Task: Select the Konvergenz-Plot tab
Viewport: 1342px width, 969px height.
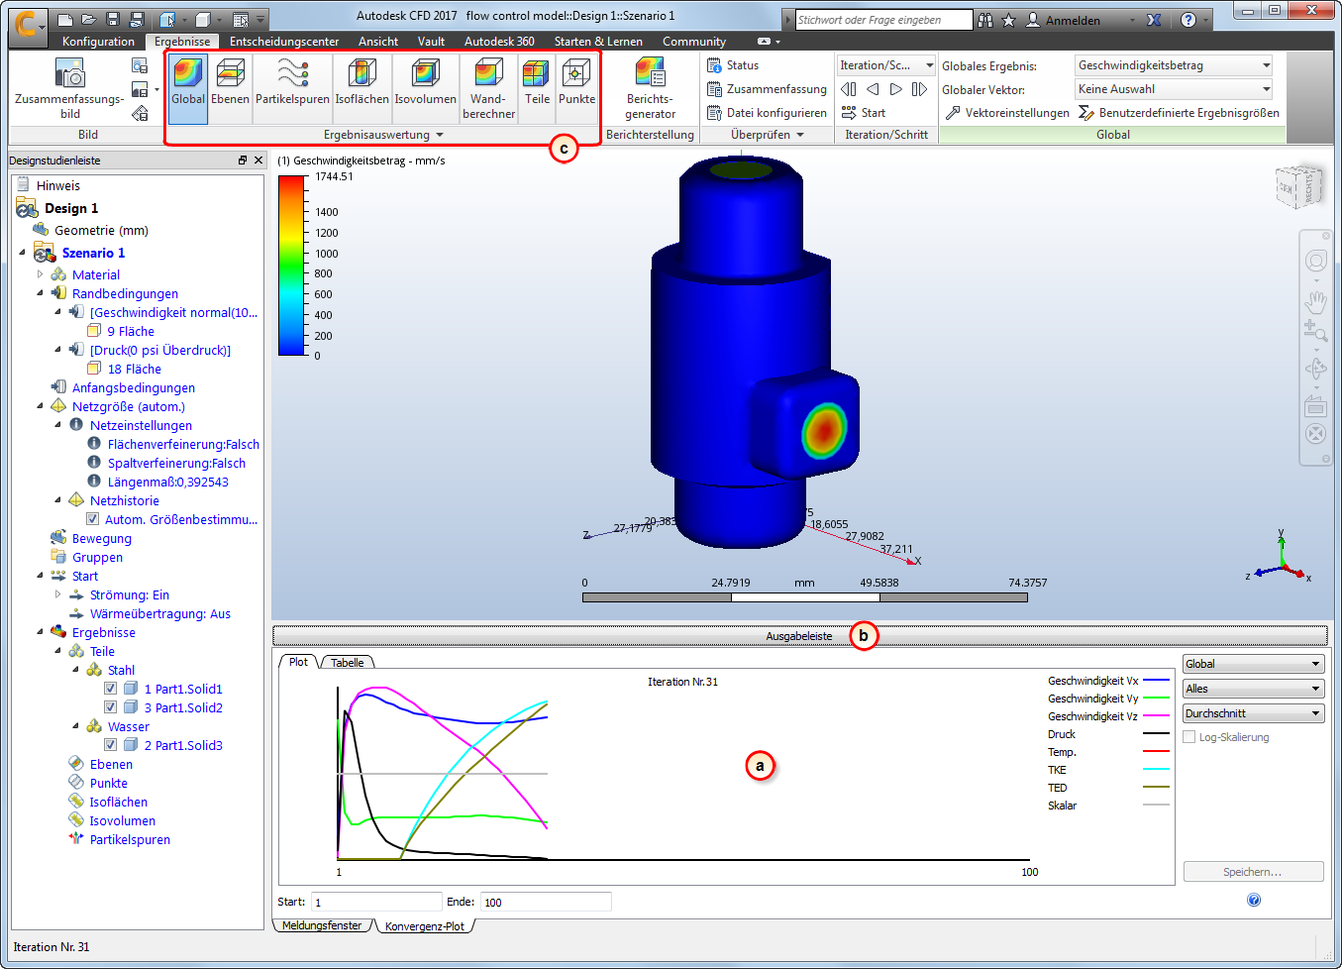Action: click(x=424, y=926)
